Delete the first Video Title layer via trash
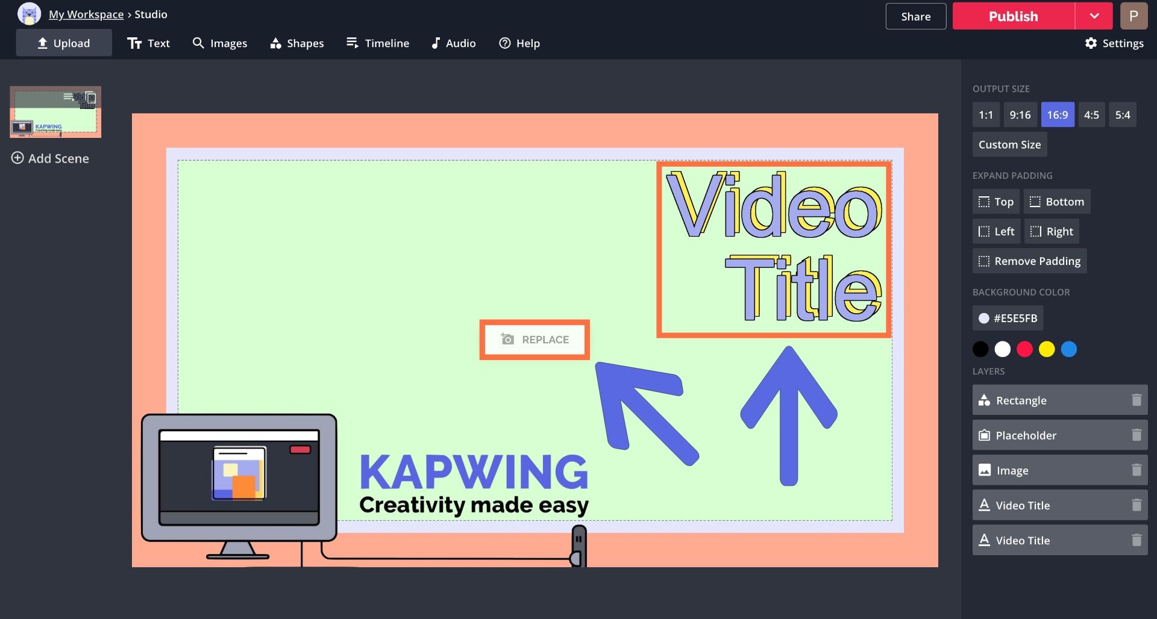 [x=1137, y=505]
